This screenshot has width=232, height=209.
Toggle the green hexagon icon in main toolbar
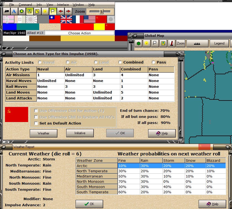(x=22, y=11)
